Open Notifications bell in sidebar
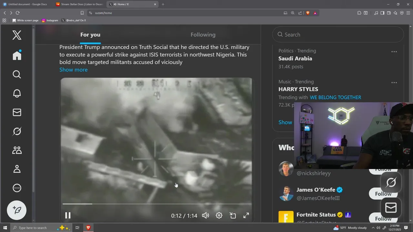The height and width of the screenshot is (232, 413). 17,93
